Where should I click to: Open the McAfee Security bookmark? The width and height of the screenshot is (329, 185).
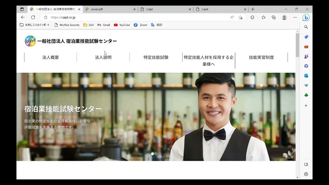pyautogui.click(x=67, y=25)
